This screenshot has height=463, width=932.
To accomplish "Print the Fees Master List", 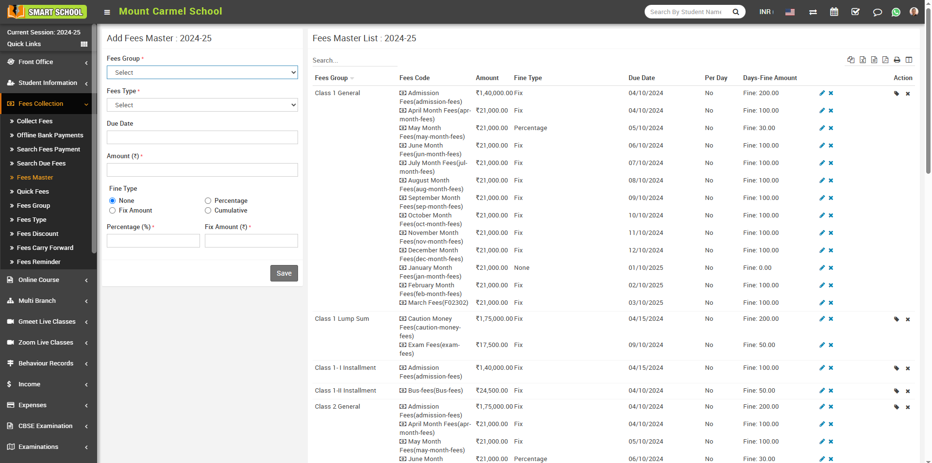I will (x=897, y=60).
